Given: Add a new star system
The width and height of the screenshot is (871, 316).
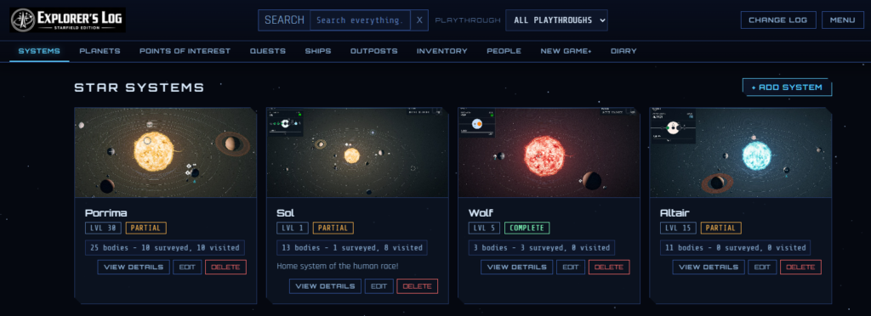Looking at the screenshot, I should [787, 87].
